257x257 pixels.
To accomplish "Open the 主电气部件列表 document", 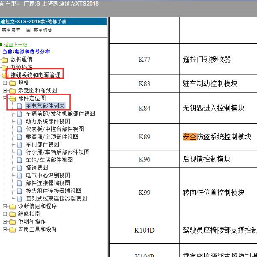I will point(45,106).
